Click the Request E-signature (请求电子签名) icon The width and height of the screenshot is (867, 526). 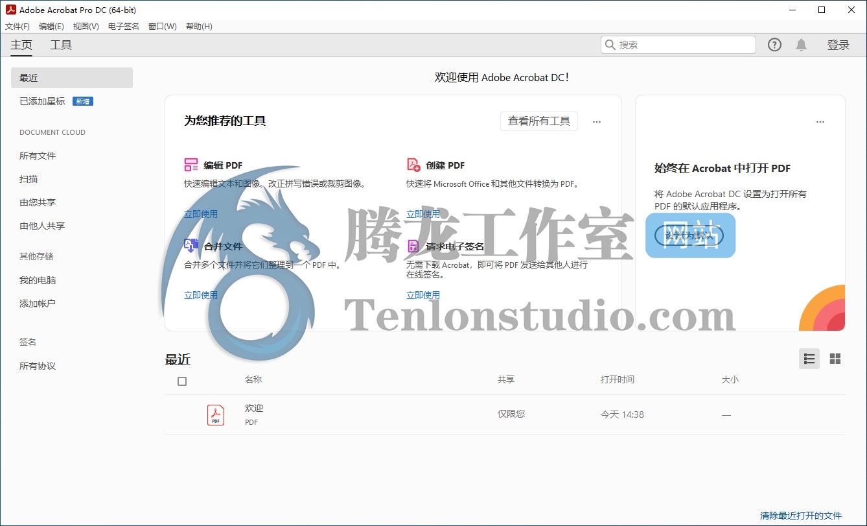[413, 246]
